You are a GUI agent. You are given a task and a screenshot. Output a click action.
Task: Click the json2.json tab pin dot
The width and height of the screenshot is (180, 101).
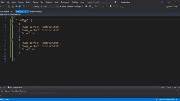tap(25, 12)
